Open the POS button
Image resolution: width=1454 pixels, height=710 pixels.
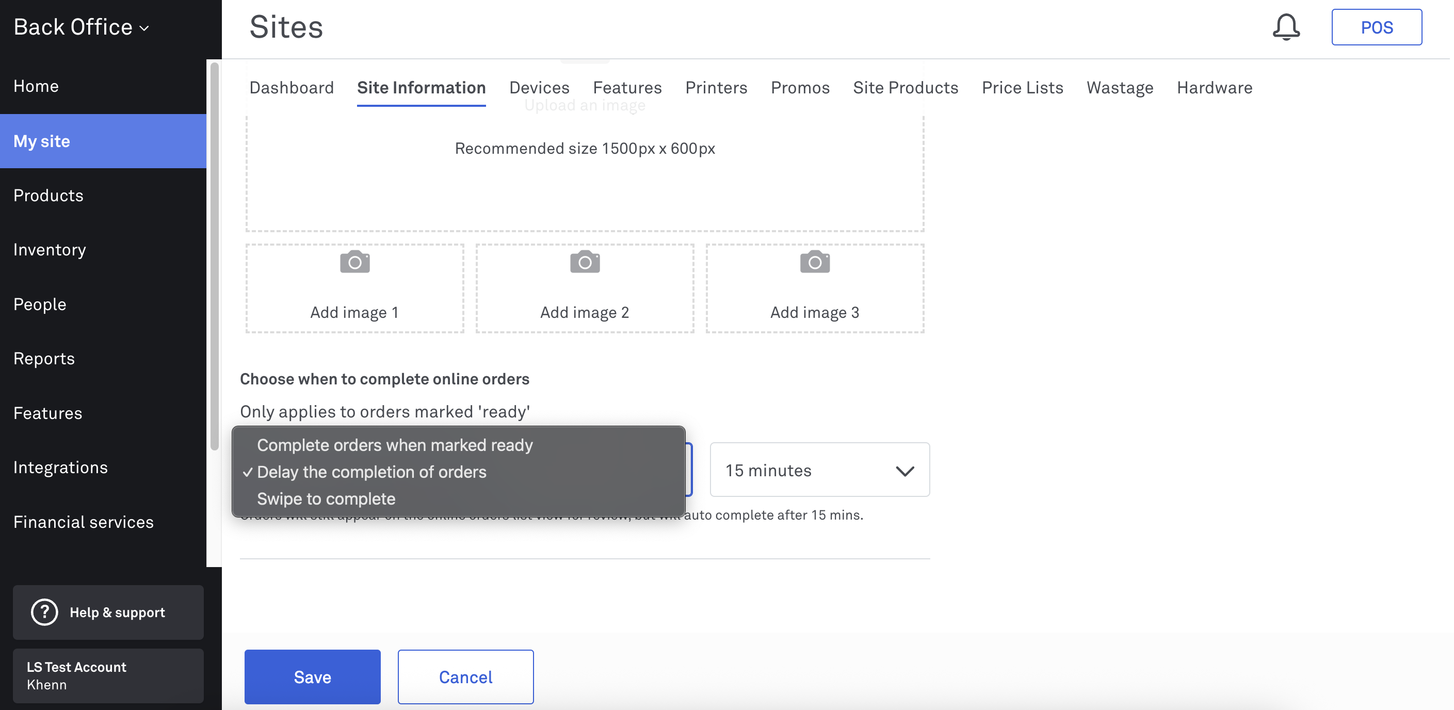[x=1377, y=27]
